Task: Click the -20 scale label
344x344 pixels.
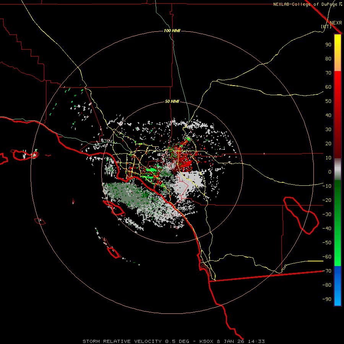Action: click(x=327, y=200)
